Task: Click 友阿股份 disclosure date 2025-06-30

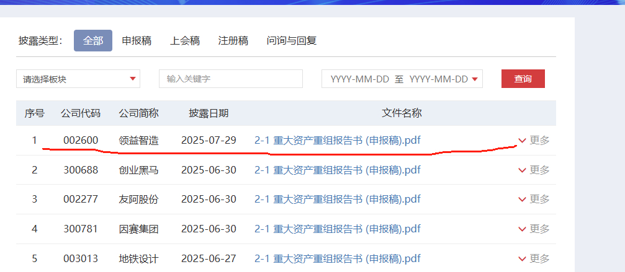Action: tap(209, 199)
